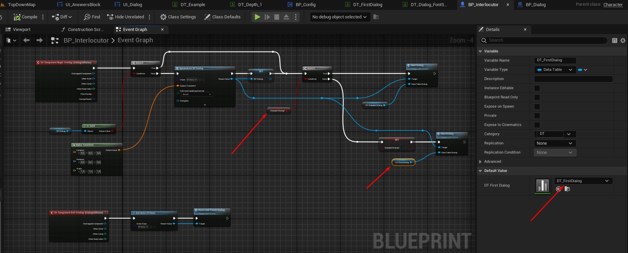
Task: Open Find in blueprint
Action: point(92,17)
